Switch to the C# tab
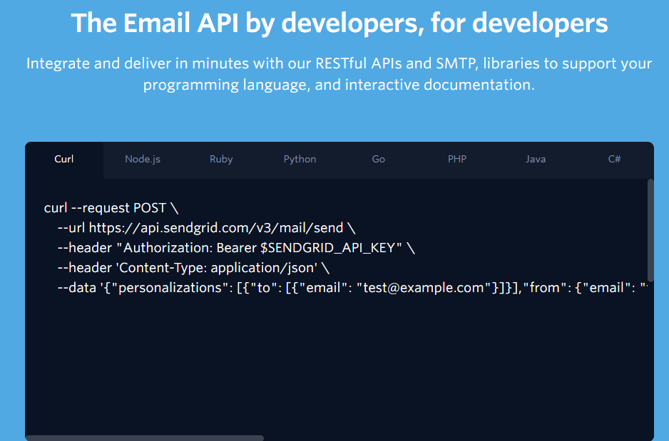This screenshot has height=441, width=669. pyautogui.click(x=614, y=159)
